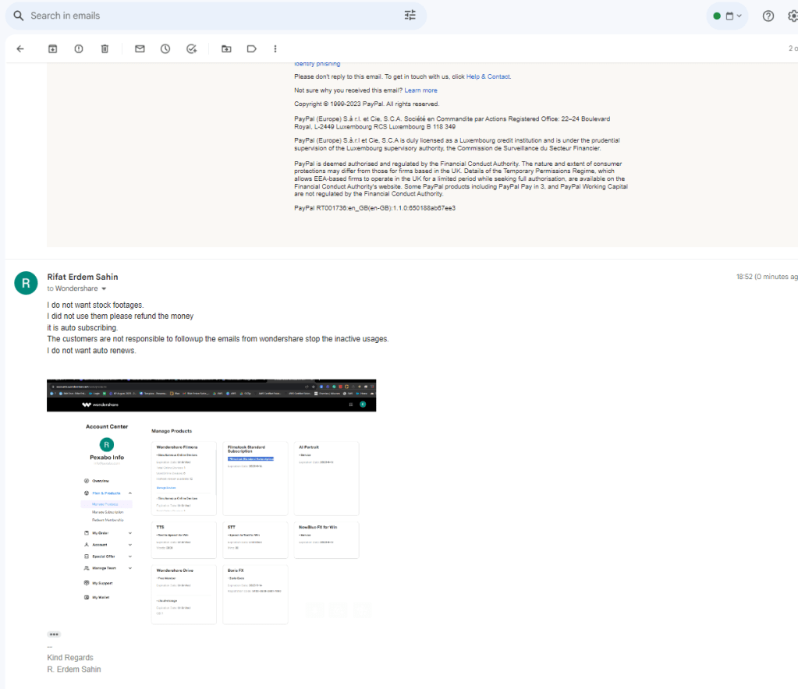
Task: Delete the conversation with trash icon
Action: [x=105, y=49]
